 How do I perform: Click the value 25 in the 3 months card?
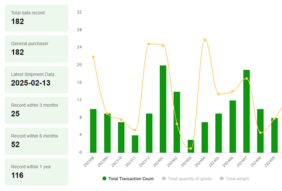click(x=15, y=114)
